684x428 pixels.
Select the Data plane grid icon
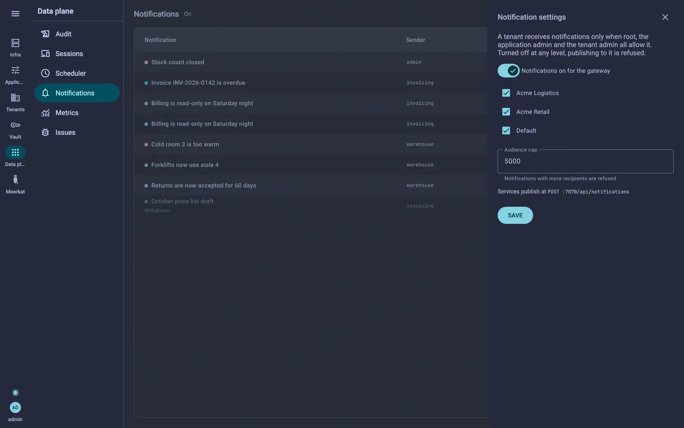(15, 152)
